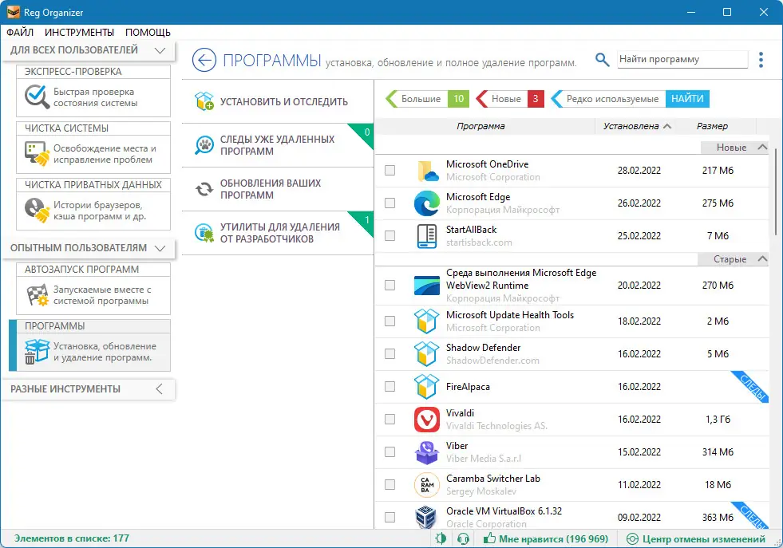Open ОБНОВЛЕНИЯ ВАШИХ ПРОГРАММ section
783x548 pixels.
pyautogui.click(x=278, y=189)
